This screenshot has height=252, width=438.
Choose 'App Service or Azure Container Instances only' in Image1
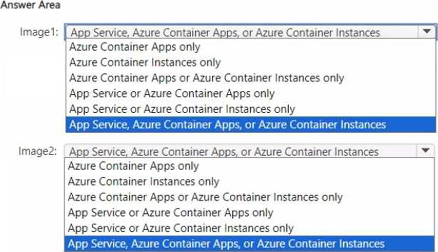(x=182, y=109)
